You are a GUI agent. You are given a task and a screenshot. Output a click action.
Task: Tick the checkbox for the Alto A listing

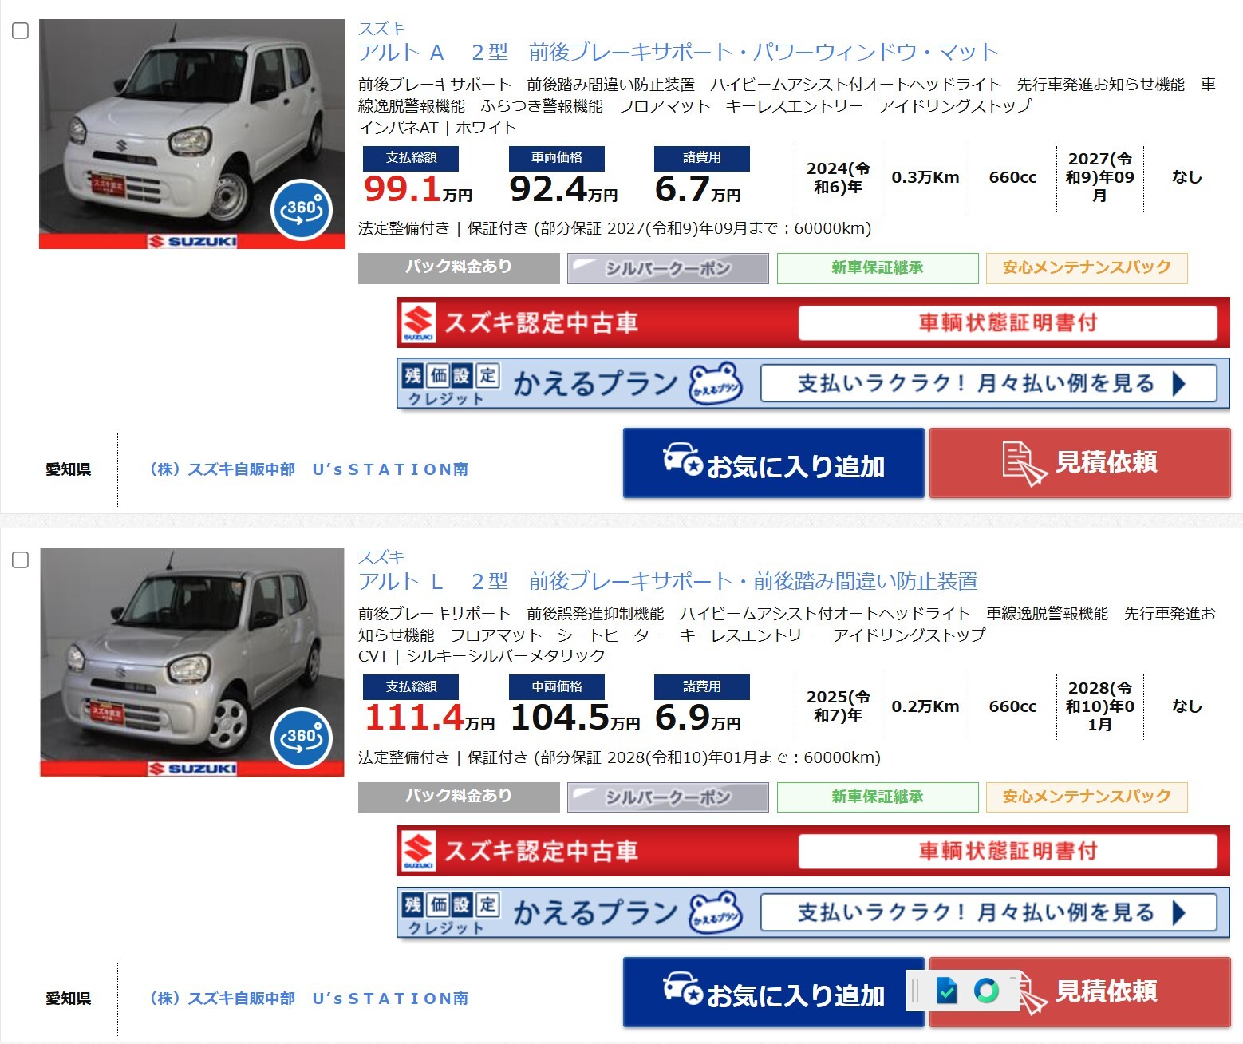[21, 31]
